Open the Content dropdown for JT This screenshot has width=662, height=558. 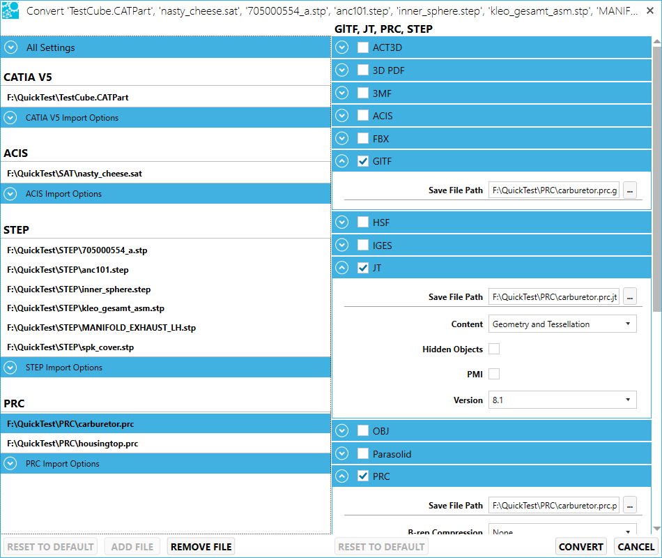point(562,324)
